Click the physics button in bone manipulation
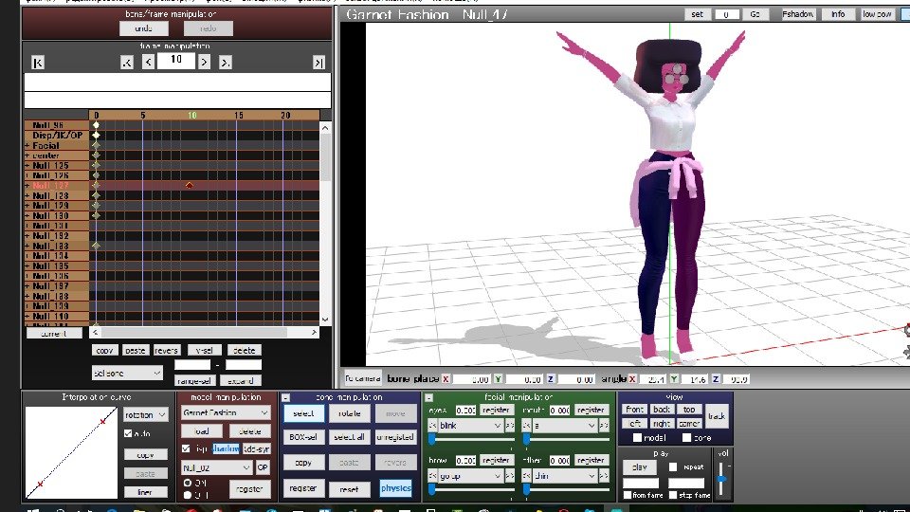This screenshot has width=910, height=512. pos(395,488)
